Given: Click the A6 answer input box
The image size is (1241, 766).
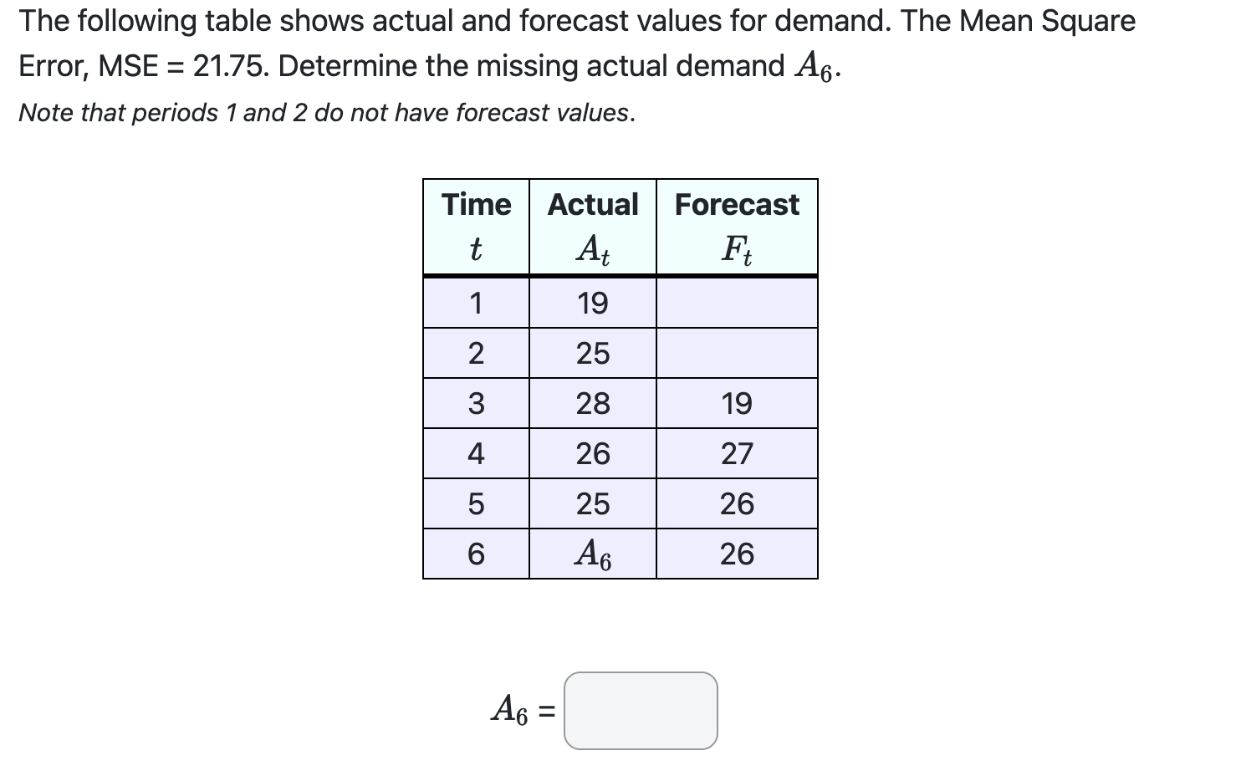Looking at the screenshot, I should 641,712.
